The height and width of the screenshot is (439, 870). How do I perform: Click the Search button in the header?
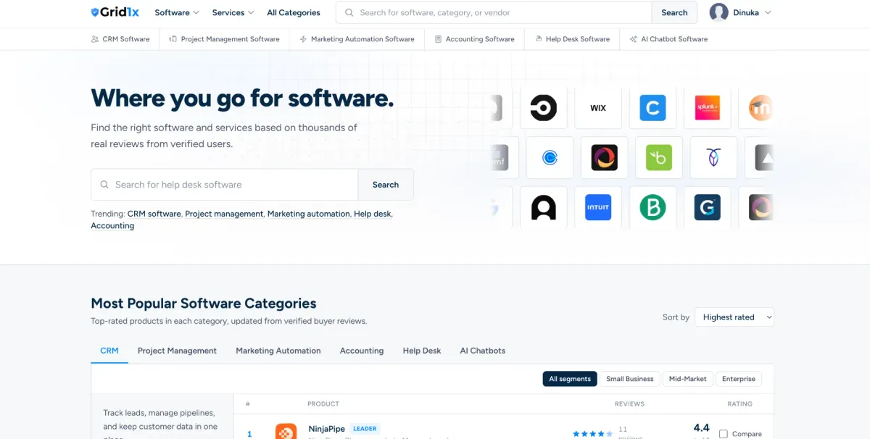pyautogui.click(x=674, y=12)
